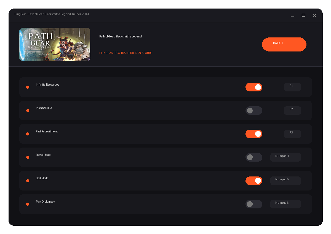Viewport: 331px width, 234px height.
Task: Click the status dot next to Fast Recruitment
Action: (28, 134)
